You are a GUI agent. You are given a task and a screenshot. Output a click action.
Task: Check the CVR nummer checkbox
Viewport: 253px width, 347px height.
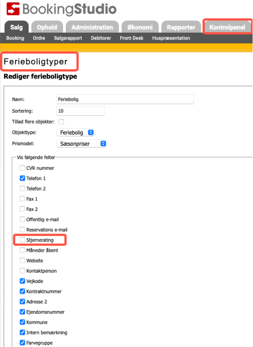coord(22,168)
